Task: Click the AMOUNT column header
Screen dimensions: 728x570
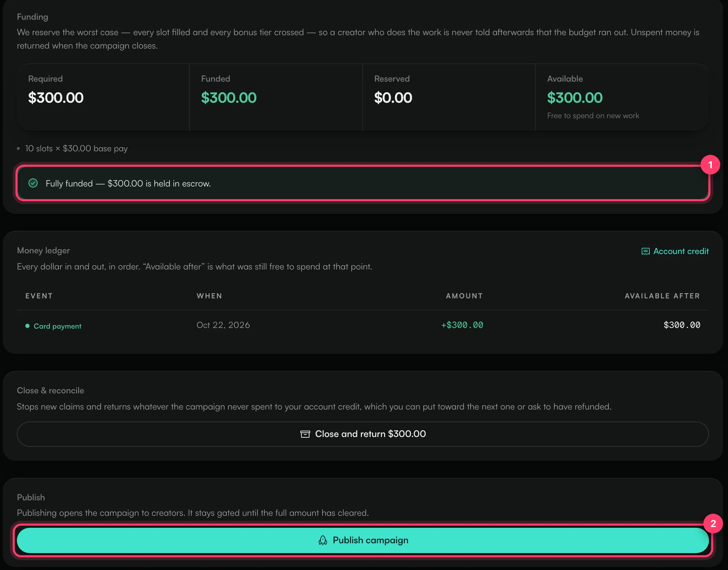Action: (x=464, y=296)
